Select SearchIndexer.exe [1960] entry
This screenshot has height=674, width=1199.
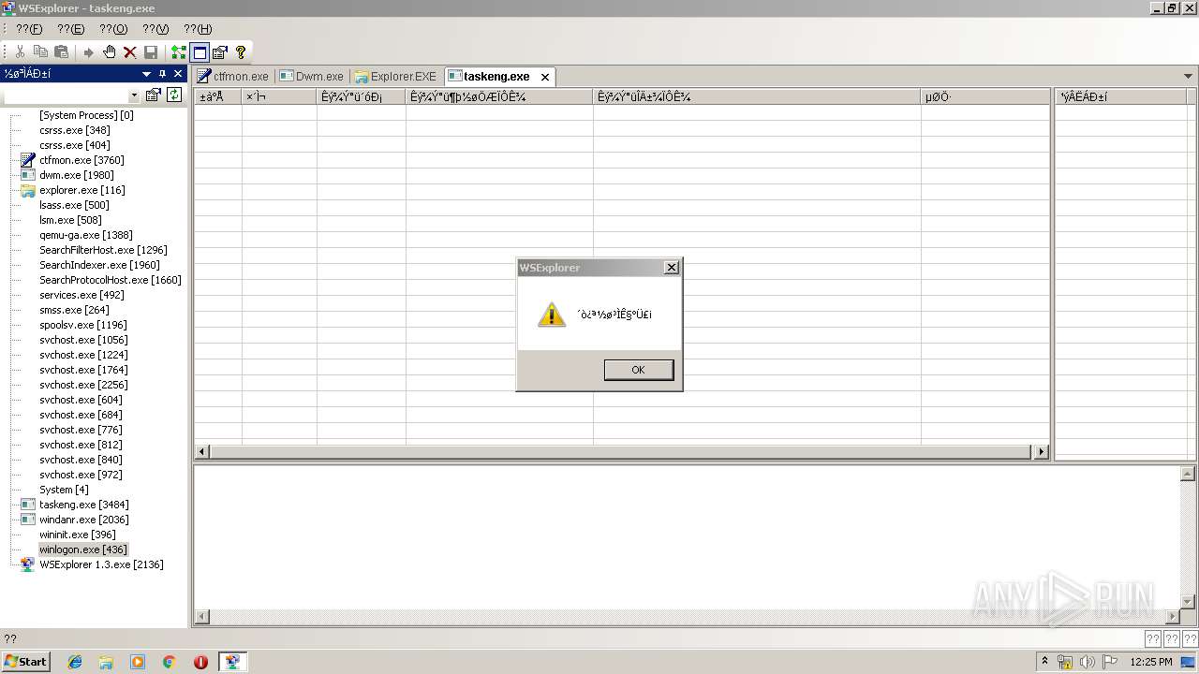(x=100, y=265)
